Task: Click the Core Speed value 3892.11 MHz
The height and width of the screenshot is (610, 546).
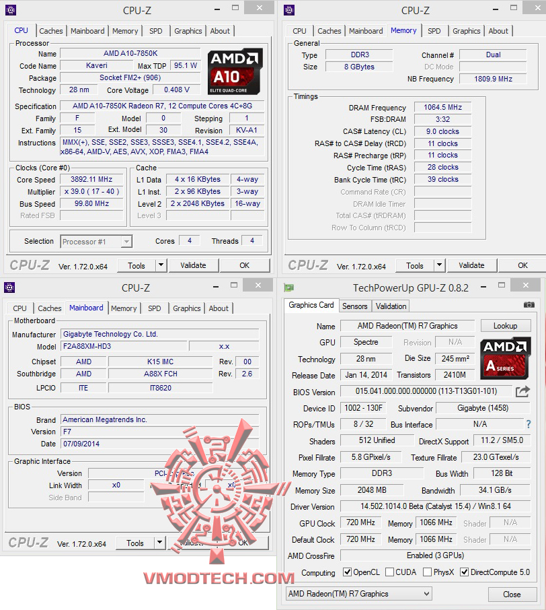Action: (x=91, y=179)
